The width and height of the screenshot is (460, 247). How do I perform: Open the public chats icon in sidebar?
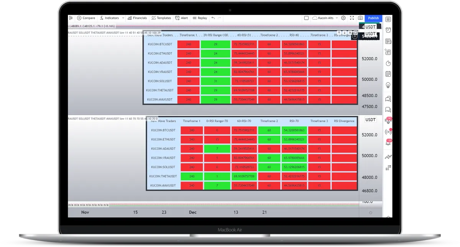(388, 99)
